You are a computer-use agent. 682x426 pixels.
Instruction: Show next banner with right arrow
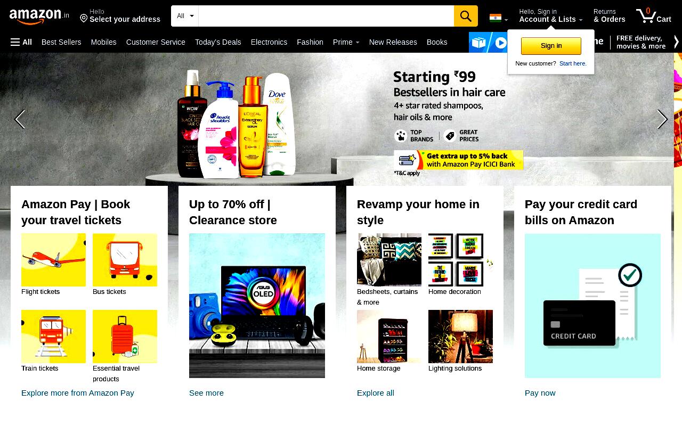click(x=662, y=119)
